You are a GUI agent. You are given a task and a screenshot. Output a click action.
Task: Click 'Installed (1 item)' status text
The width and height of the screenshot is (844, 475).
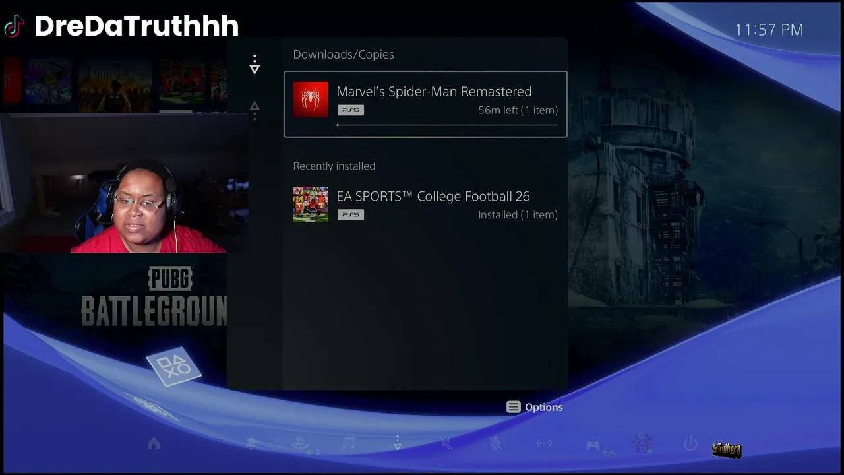tap(518, 214)
